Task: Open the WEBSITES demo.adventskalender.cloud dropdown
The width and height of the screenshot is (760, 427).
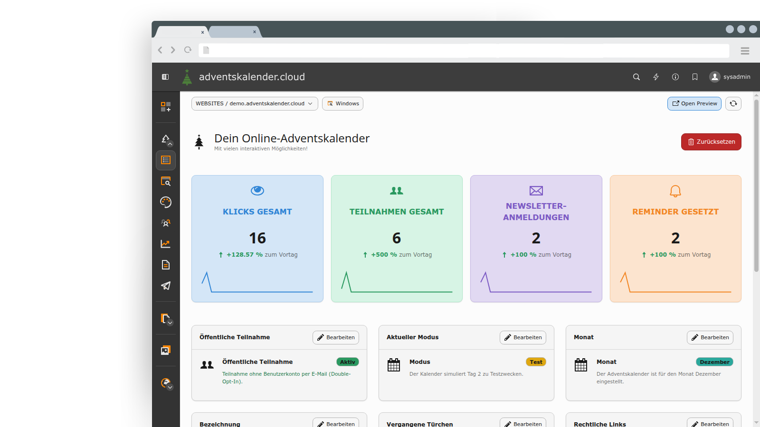Action: (255, 104)
